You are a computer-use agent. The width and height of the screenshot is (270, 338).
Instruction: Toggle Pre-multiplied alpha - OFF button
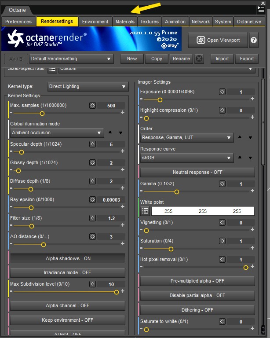[197, 281]
